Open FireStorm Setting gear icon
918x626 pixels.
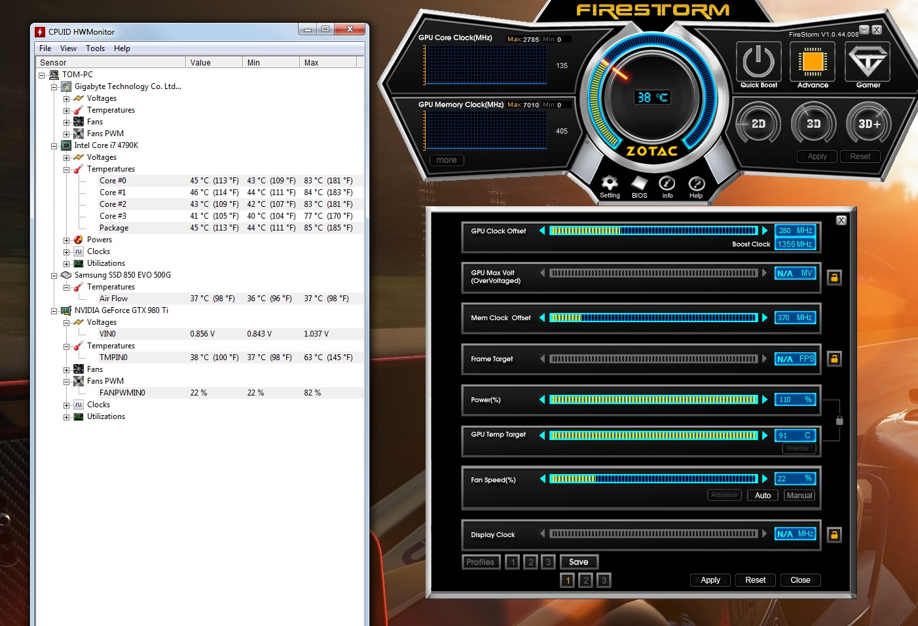click(x=610, y=183)
